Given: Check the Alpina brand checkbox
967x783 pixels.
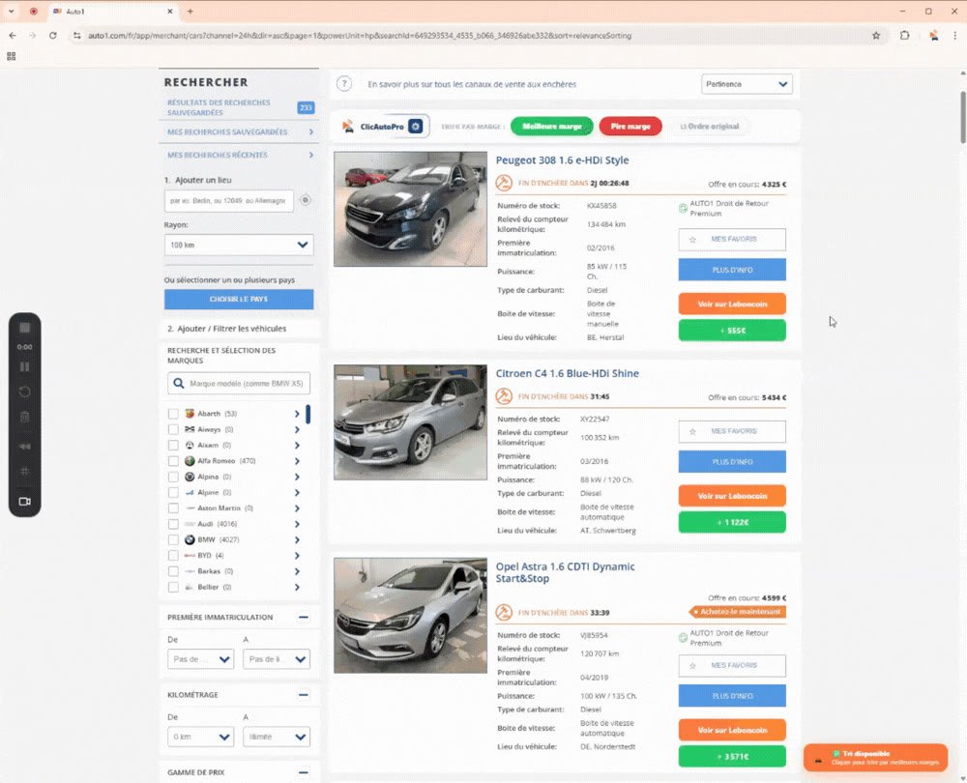Looking at the screenshot, I should point(173,477).
